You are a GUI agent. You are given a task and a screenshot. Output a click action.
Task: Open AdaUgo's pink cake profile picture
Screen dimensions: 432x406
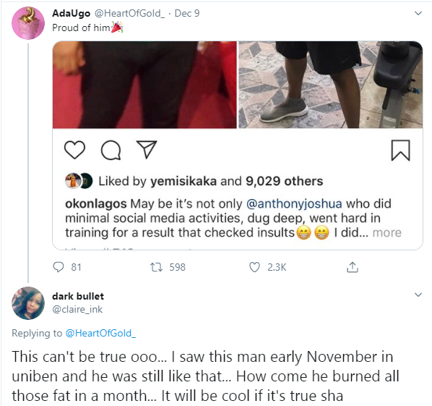pyautogui.click(x=28, y=23)
